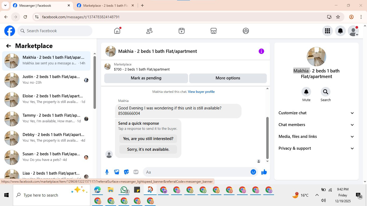Screen dimensions: 367x206
Task: Click the back arrow beside Marketplace
Action: (9, 46)
